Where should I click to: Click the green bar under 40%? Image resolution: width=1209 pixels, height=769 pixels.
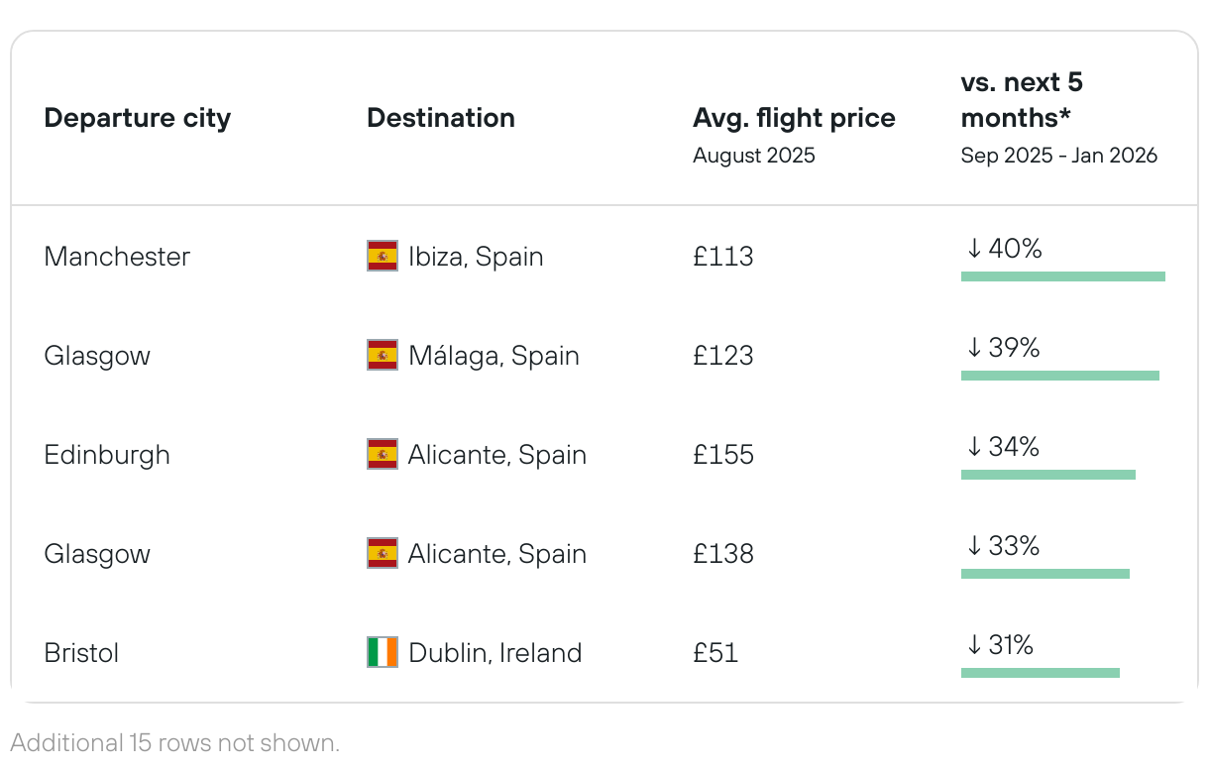click(1062, 276)
